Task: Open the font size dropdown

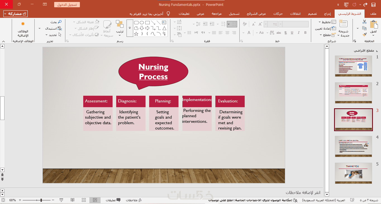Action: (265, 24)
